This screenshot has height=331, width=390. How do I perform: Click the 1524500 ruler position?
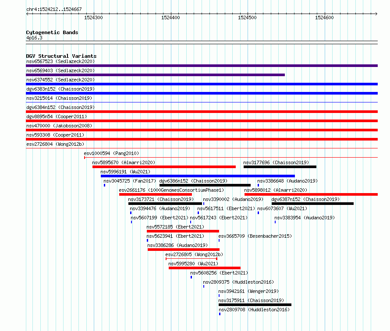[x=247, y=18]
